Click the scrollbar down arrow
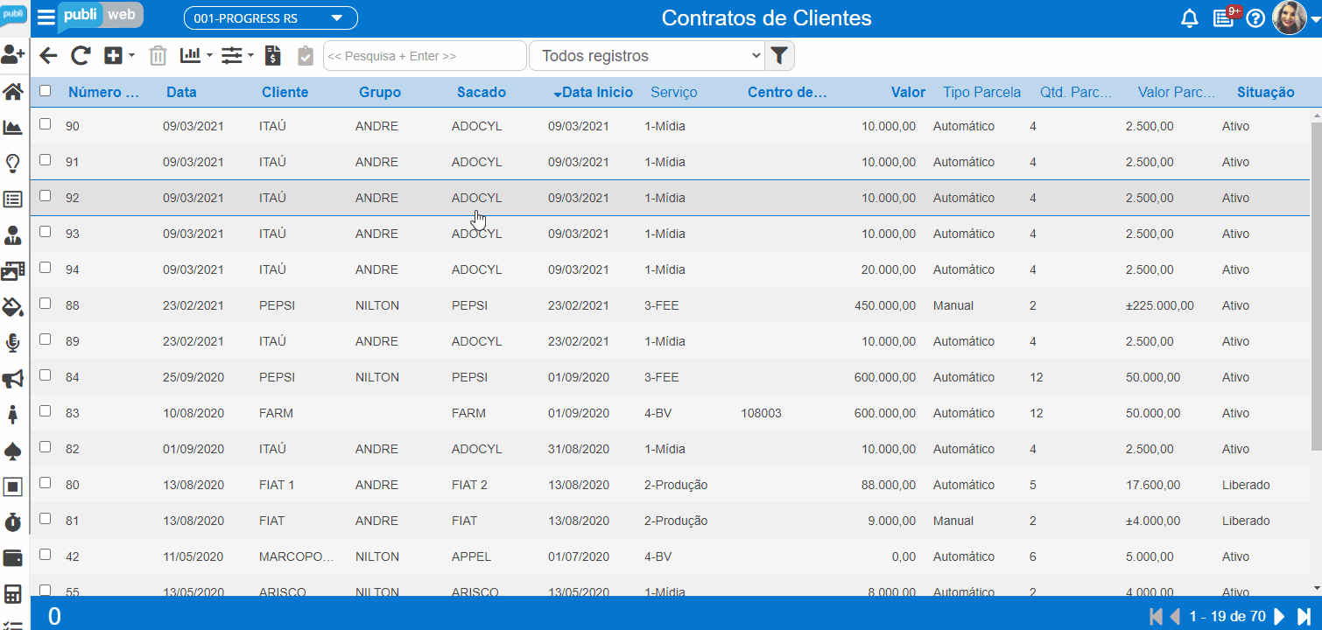The height and width of the screenshot is (630, 1322). 1316,589
